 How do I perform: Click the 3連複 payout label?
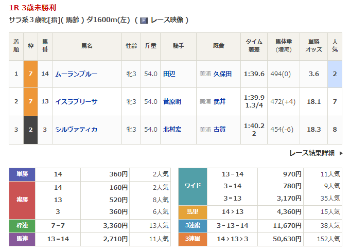[192, 226]
